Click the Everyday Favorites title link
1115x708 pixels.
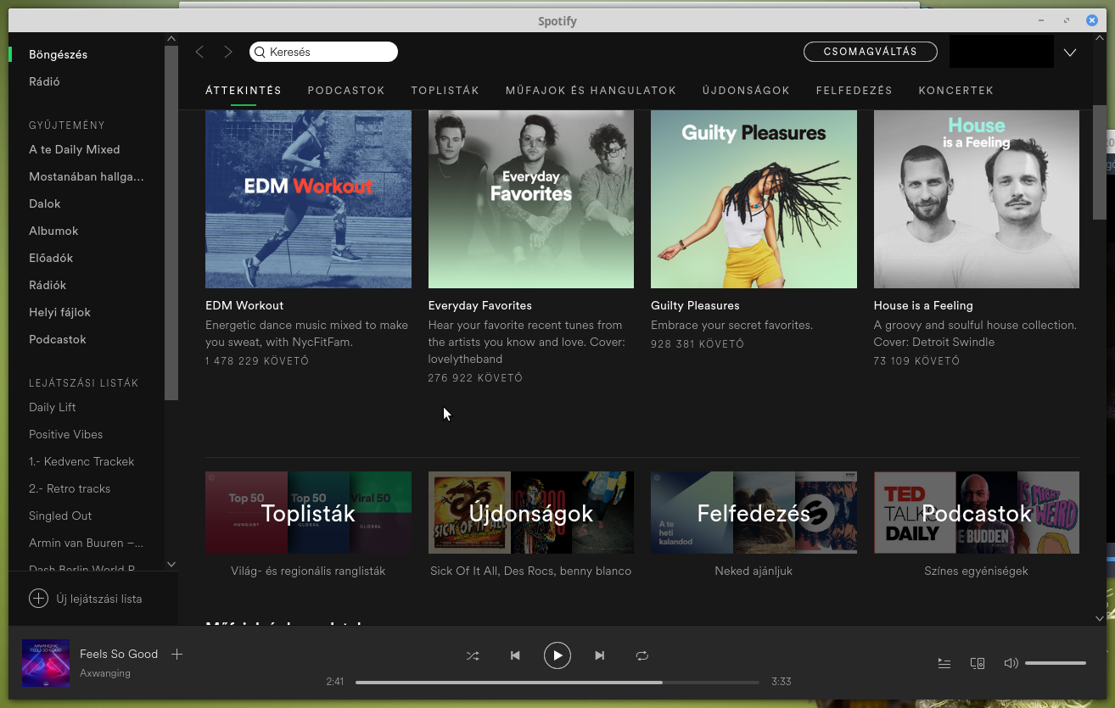[x=480, y=305]
